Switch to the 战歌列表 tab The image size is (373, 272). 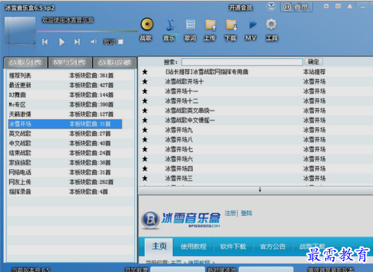25,62
